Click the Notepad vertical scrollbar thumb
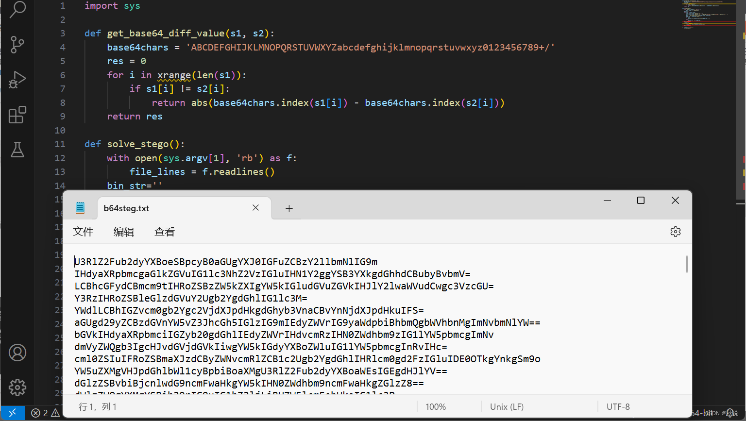 click(687, 264)
